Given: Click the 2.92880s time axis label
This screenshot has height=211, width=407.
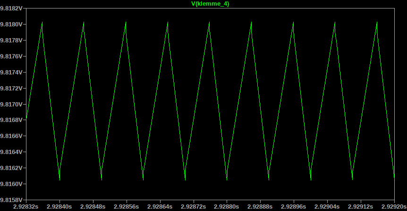Looking at the screenshot, I should (x=227, y=207).
